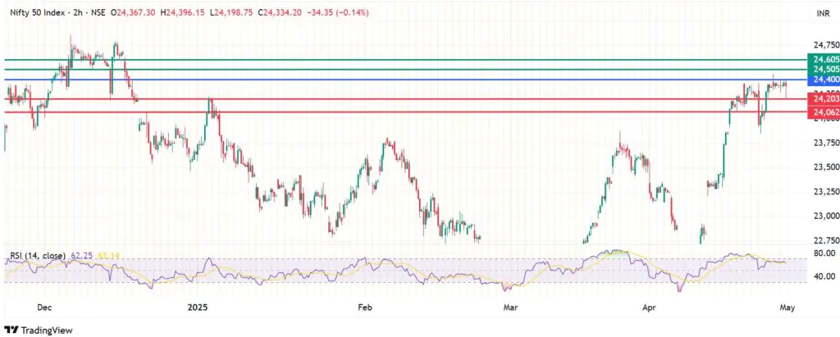Select the Mar marker on time axis
This screenshot has height=337, width=840.
click(510, 307)
